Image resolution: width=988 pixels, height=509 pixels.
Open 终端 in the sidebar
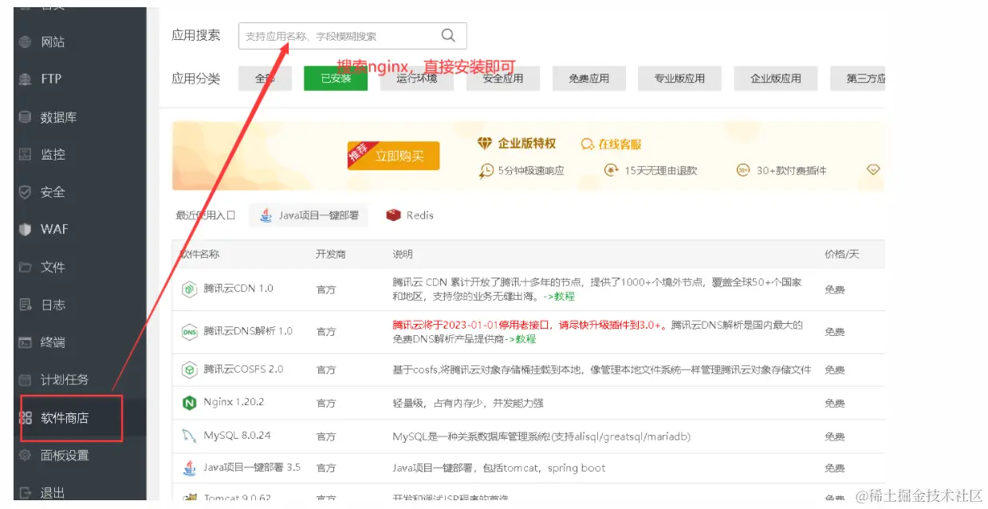53,342
